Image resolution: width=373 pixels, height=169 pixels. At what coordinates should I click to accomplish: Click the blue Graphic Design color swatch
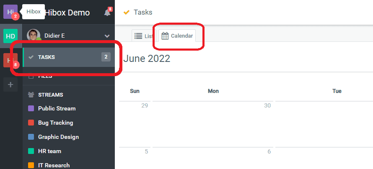[x=31, y=137]
